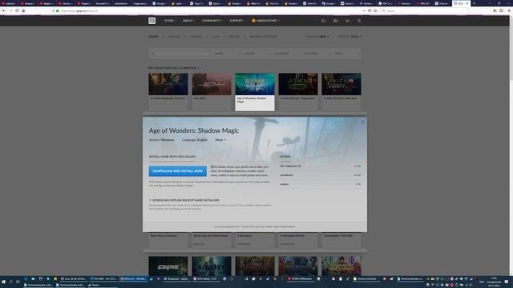Download the avatars extra

click(321, 184)
